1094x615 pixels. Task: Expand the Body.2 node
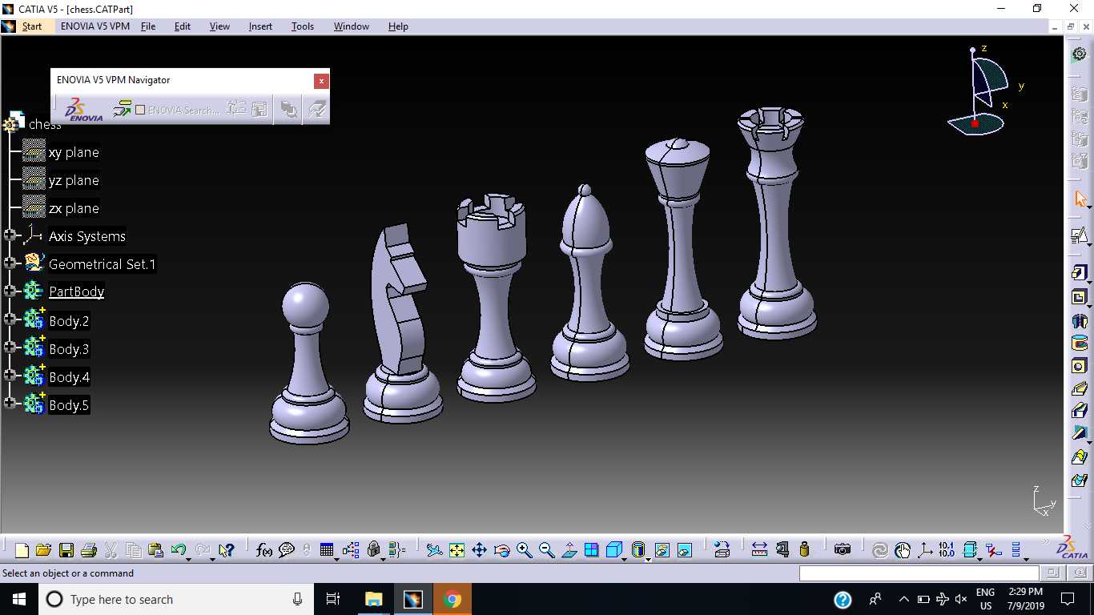tap(10, 319)
